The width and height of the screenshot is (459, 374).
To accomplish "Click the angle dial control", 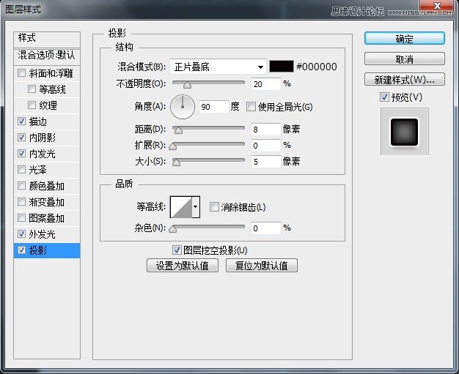I will (x=183, y=107).
